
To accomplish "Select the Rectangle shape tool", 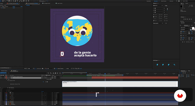I will (13, 1).
